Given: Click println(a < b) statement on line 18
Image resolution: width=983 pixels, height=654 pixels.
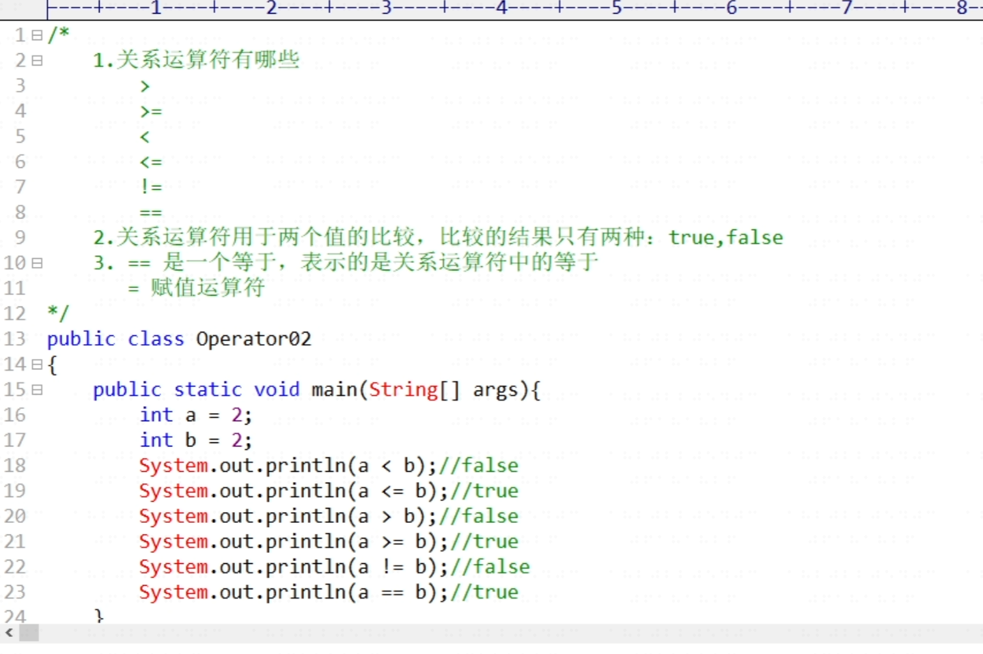Looking at the screenshot, I should 288,466.
